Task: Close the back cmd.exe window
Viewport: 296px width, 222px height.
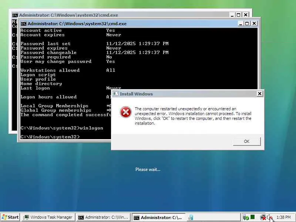Action: (x=246, y=15)
